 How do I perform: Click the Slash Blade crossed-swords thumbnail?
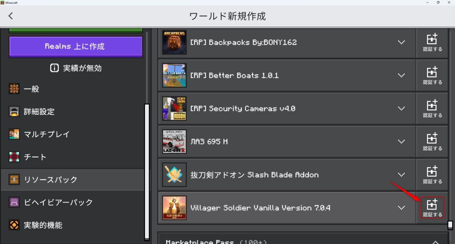pyautogui.click(x=174, y=174)
